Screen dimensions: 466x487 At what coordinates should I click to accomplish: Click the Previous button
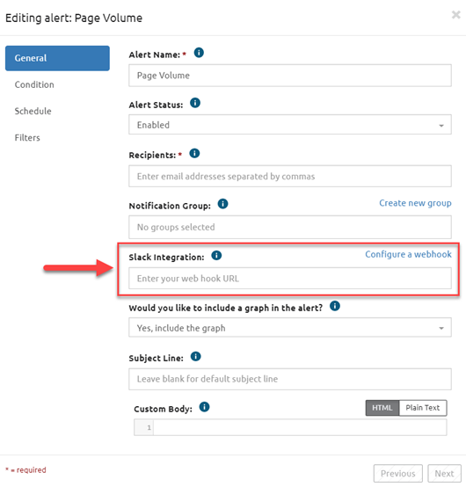click(398, 473)
